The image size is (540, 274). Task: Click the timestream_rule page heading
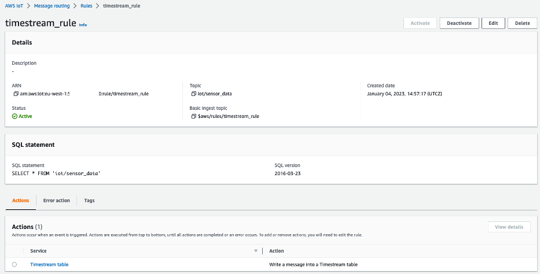(x=41, y=23)
